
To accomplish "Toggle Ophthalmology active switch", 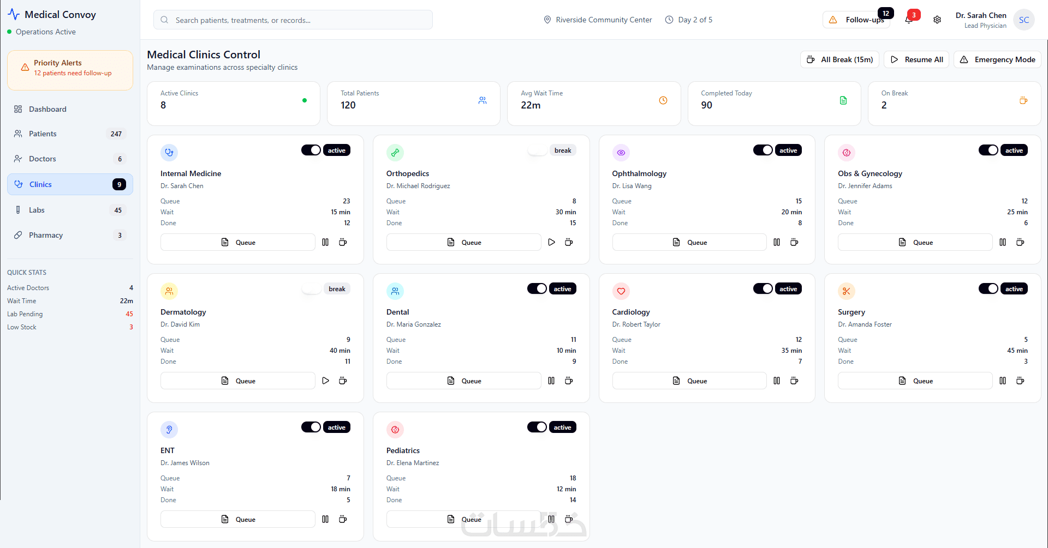I will (x=763, y=150).
